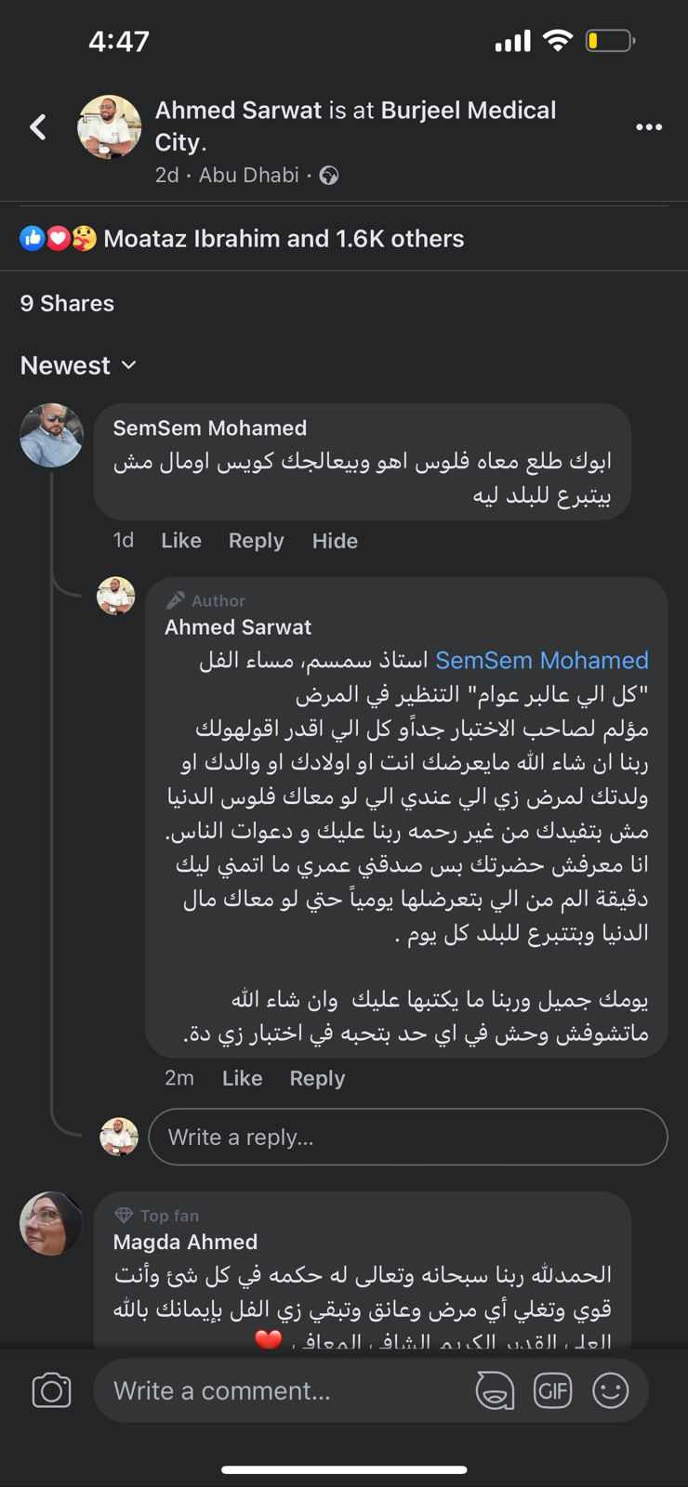Tap the back arrow icon
The image size is (688, 1487).
38,126
